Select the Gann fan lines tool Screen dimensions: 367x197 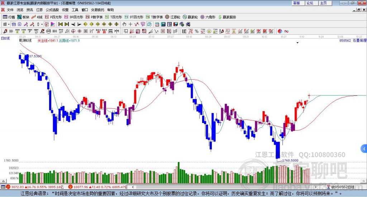tap(132, 31)
